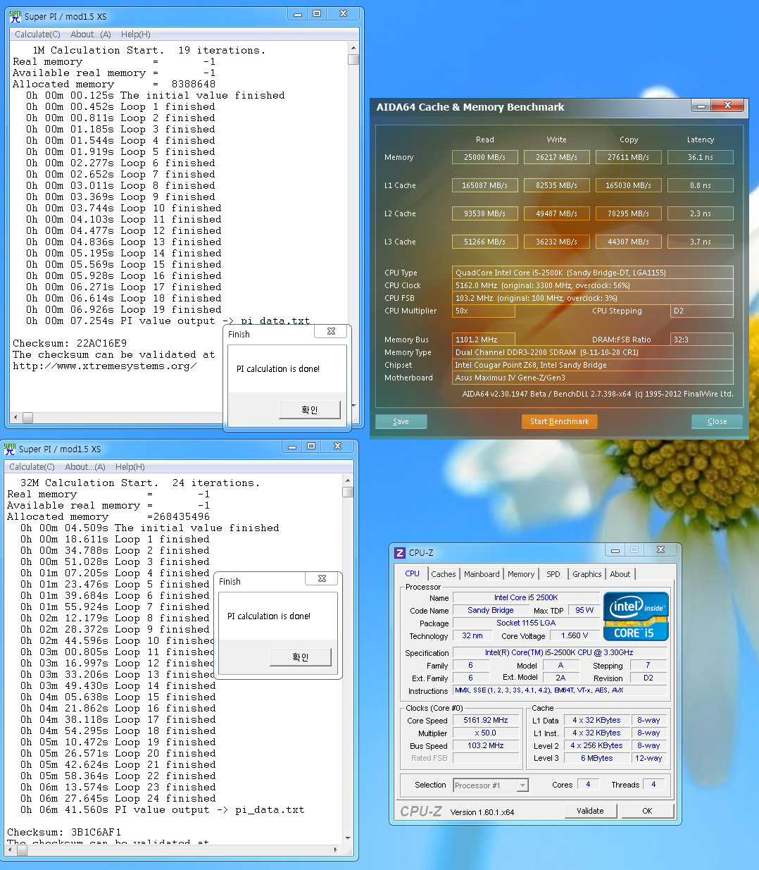Screen dimensions: 759x870
Task: Close the top Finish dialog
Action: pos(331,331)
